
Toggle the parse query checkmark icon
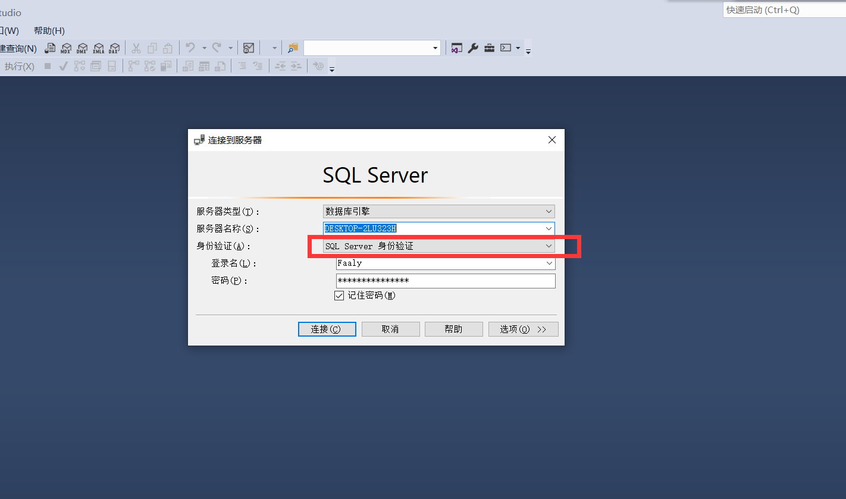[x=63, y=65]
